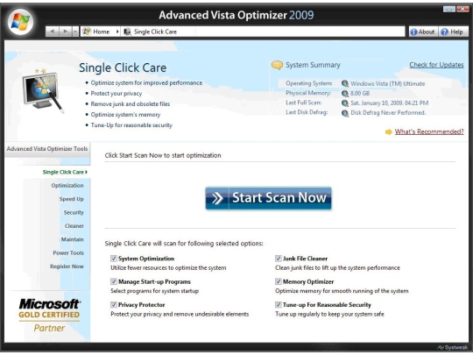Viewport: 473px width, 355px height.
Task: Open the Security sidebar item
Action: coord(74,212)
